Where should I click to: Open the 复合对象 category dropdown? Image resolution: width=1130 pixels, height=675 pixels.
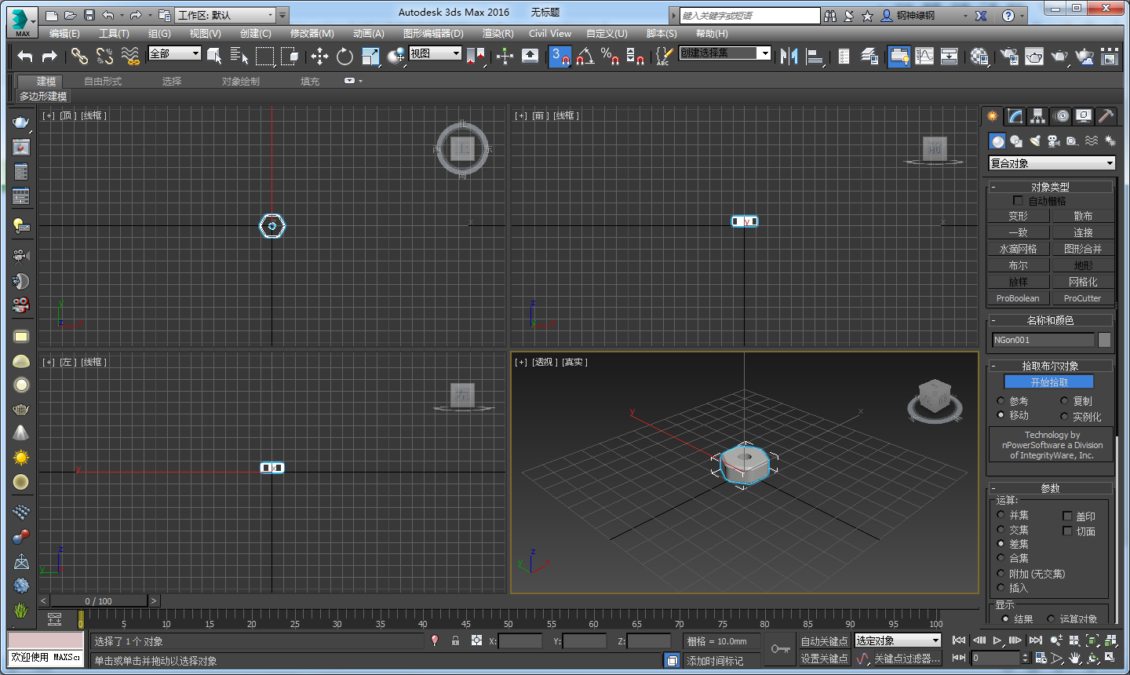pos(1052,163)
